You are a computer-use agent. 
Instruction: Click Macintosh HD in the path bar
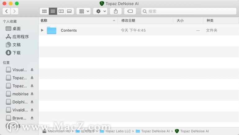56,131
